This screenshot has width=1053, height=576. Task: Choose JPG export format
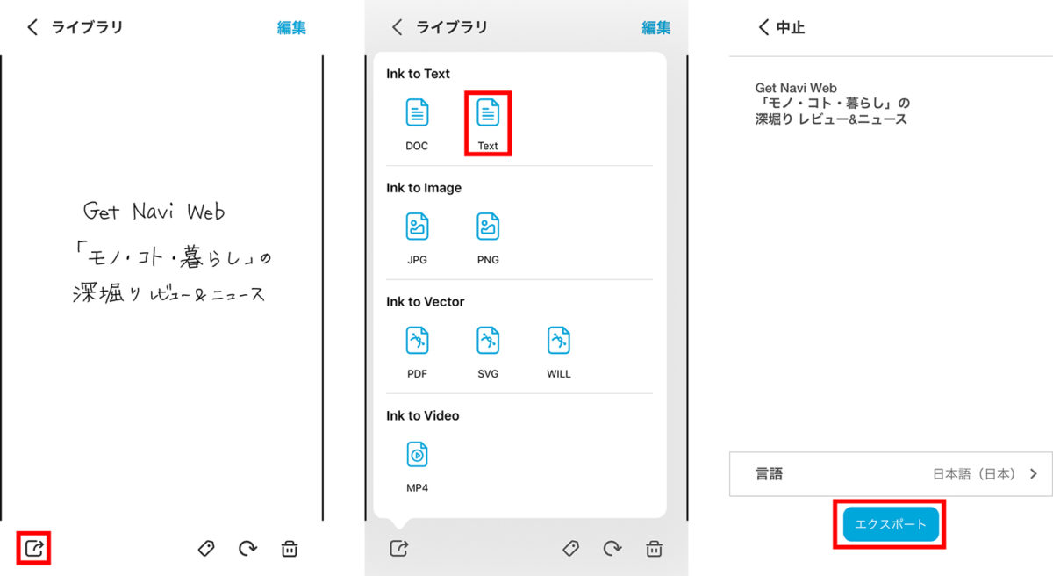pos(417,239)
